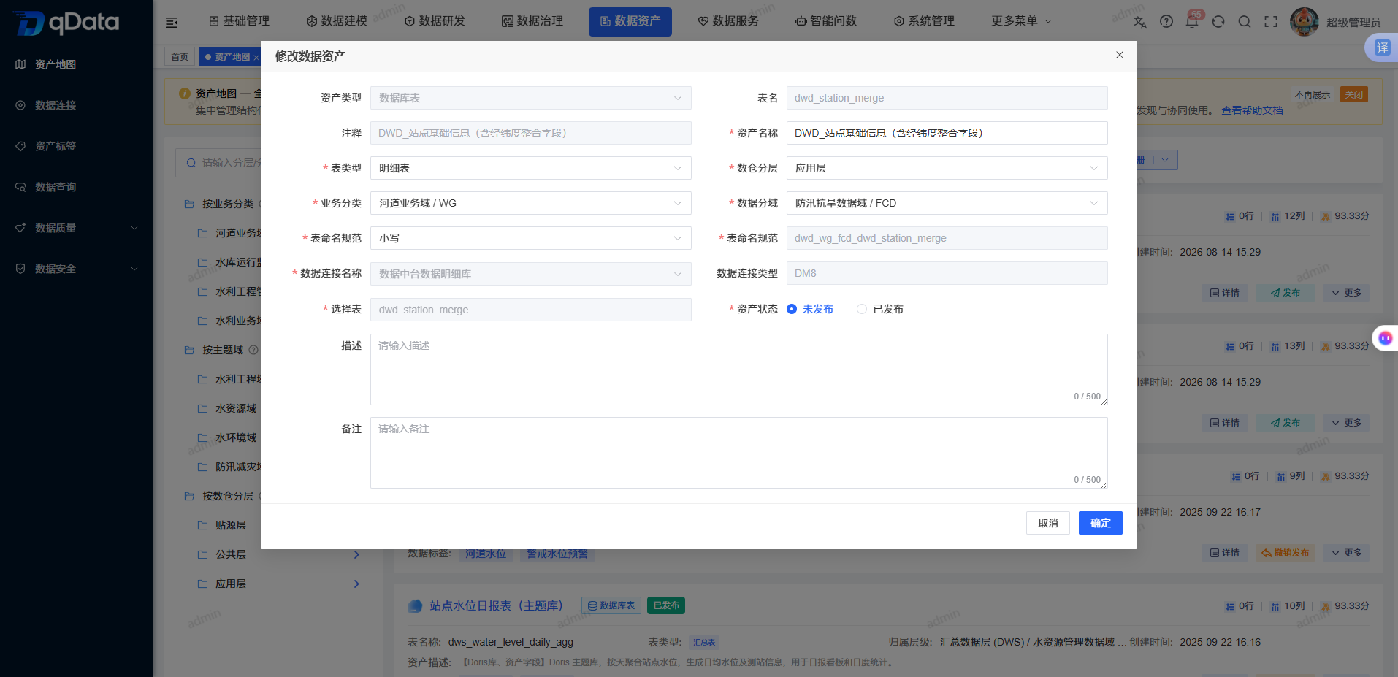Image resolution: width=1398 pixels, height=677 pixels.
Task: Expand the 公共层 tree arrow
Action: [x=356, y=554]
